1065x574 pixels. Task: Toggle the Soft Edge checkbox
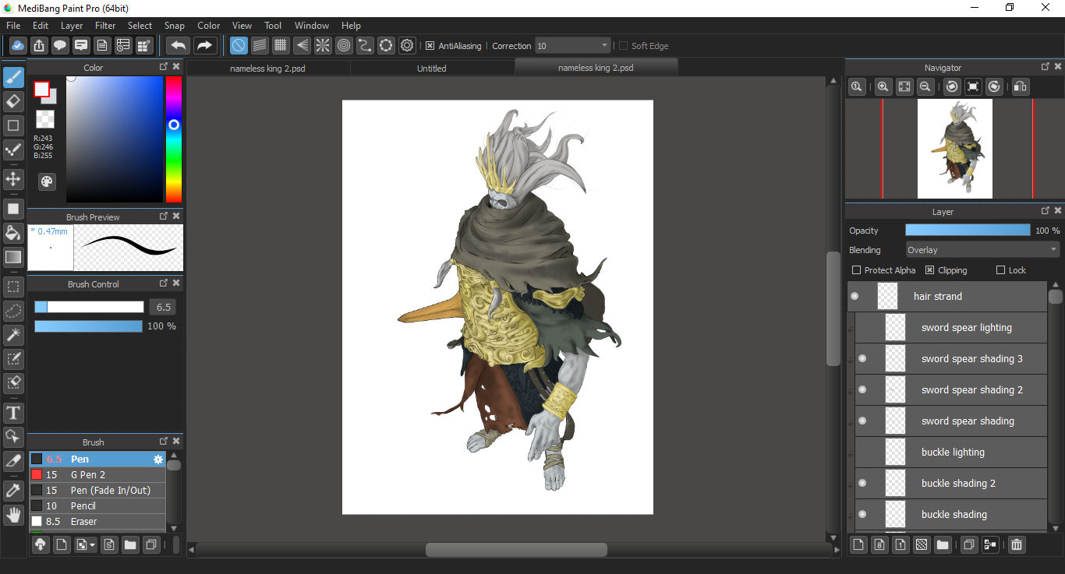point(623,46)
